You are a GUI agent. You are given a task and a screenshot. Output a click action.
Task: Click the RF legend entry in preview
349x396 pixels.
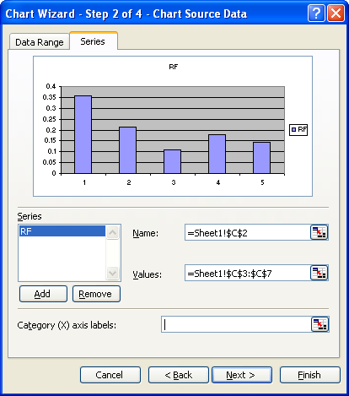click(298, 130)
